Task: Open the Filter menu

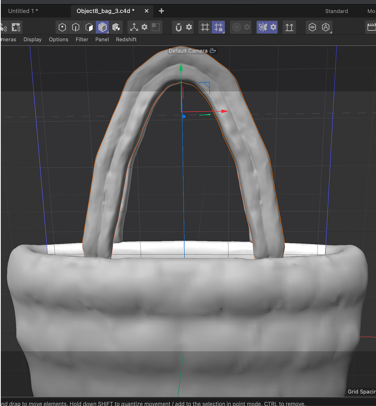Action: tap(82, 39)
